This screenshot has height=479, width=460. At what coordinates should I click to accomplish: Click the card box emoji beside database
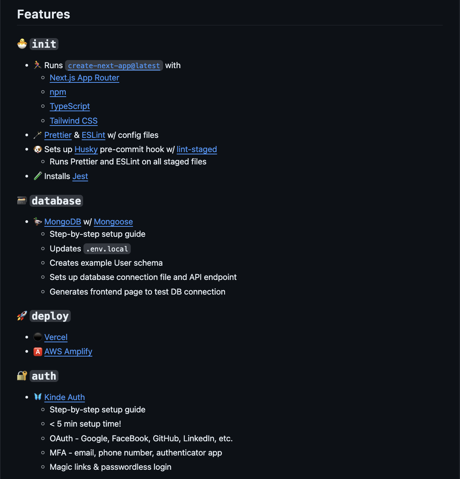tap(22, 201)
